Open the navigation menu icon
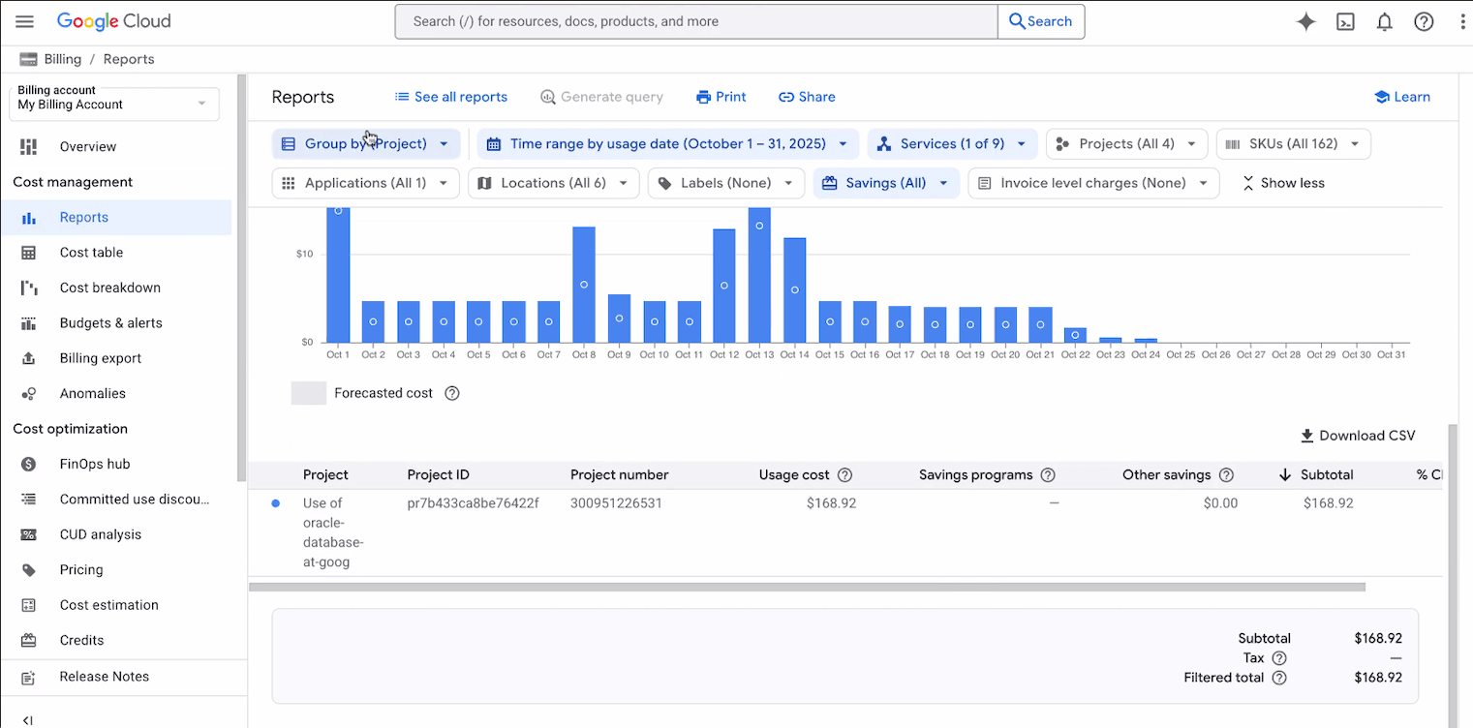 tap(24, 21)
